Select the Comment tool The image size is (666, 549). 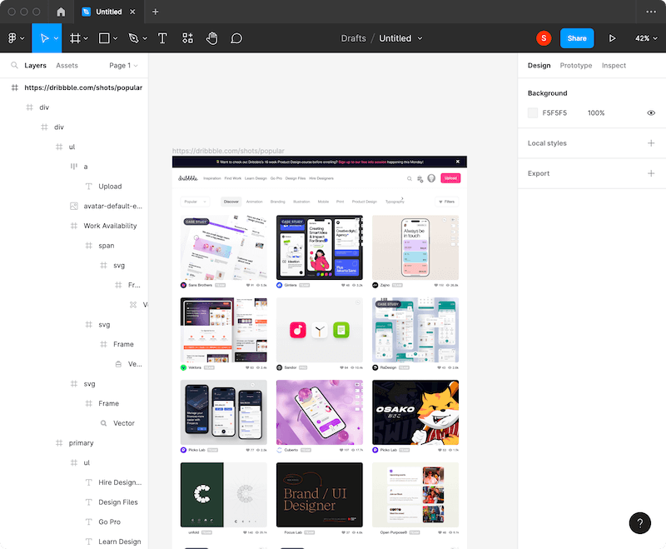point(236,38)
